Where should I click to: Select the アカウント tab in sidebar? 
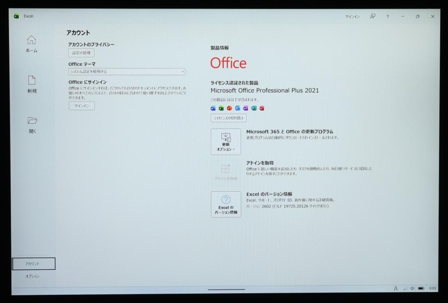tap(34, 264)
